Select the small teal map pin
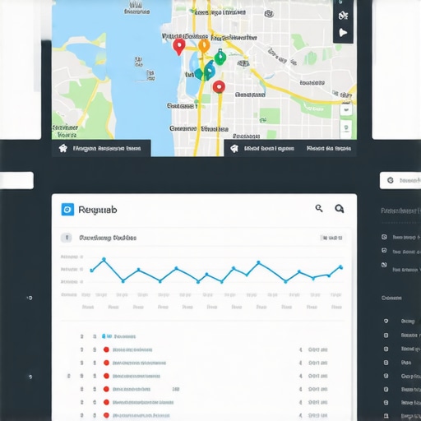The width and height of the screenshot is (421, 421). (198, 74)
